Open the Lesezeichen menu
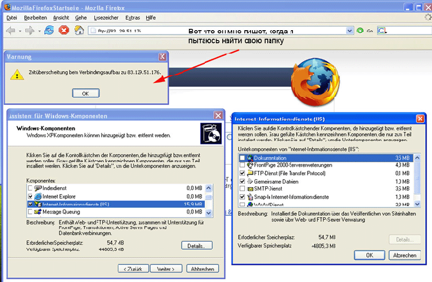The image size is (432, 282). pos(105,18)
